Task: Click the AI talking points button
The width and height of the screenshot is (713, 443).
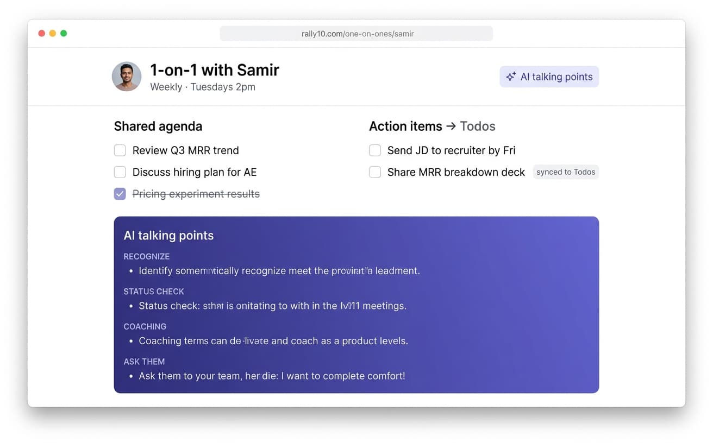Action: [x=549, y=77]
